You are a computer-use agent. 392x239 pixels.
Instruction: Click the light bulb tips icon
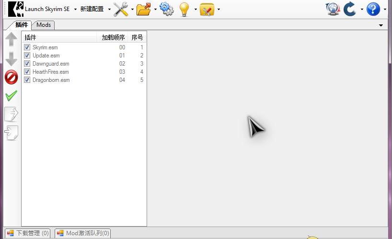coord(184,10)
